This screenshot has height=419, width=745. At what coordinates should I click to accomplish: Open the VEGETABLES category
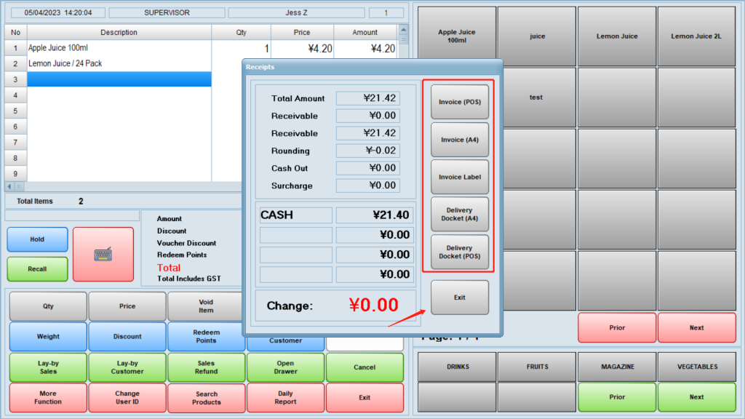click(x=696, y=367)
